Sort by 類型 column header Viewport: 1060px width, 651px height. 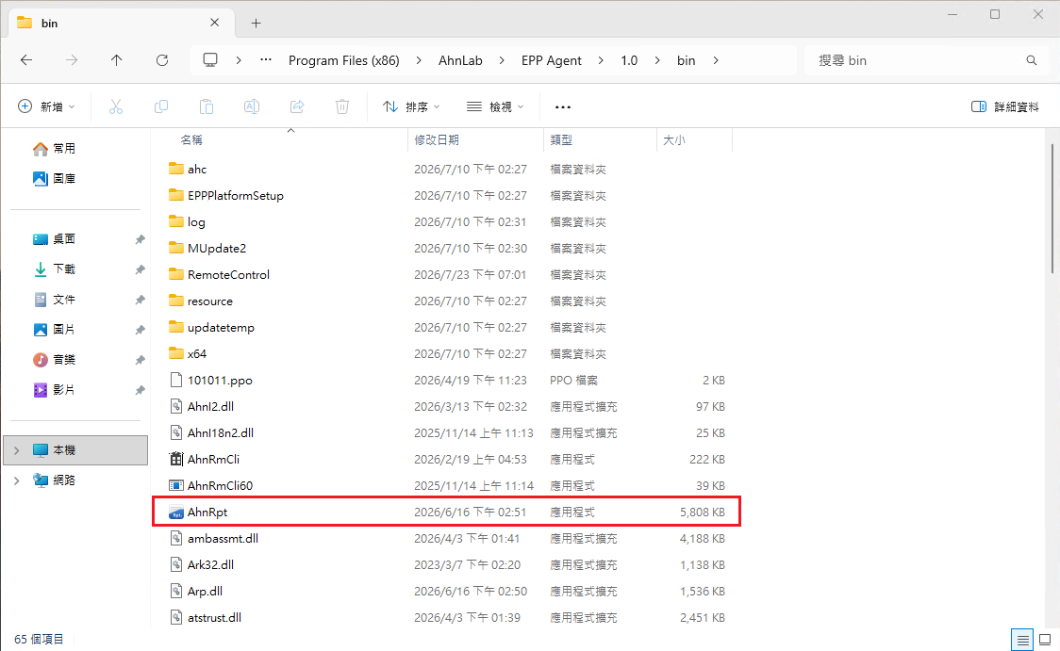coord(560,139)
